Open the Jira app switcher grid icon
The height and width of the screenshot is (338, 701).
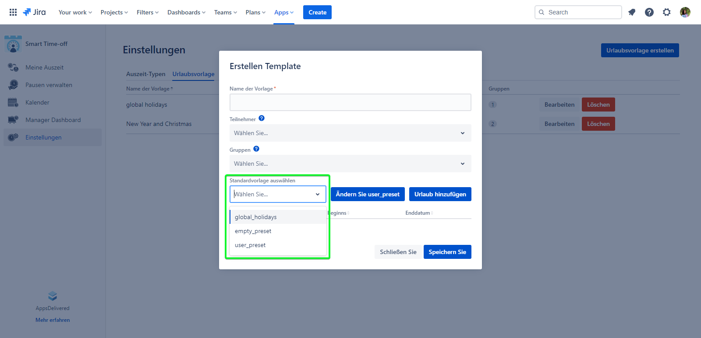tap(13, 12)
